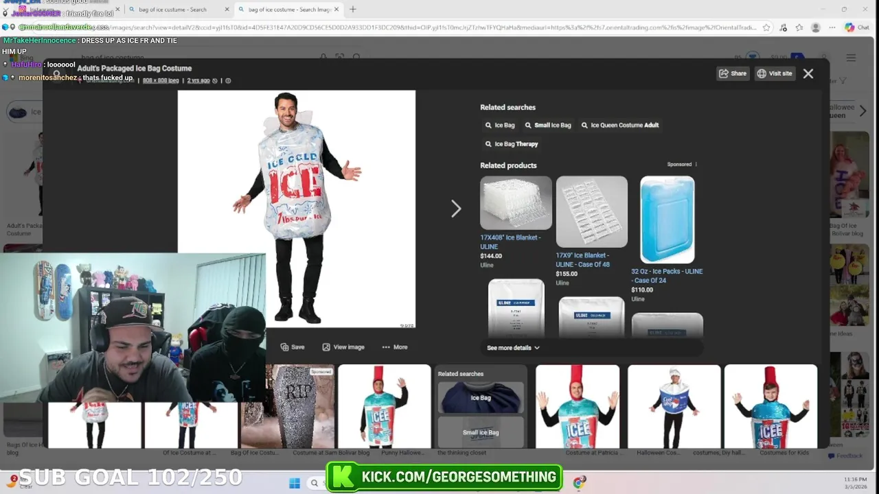The image size is (879, 494).
Task: Open Sponsored info three-dot menu
Action: 696,165
